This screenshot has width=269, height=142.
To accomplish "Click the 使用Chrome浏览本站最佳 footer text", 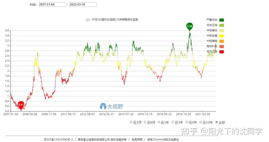I will click(x=163, y=140).
